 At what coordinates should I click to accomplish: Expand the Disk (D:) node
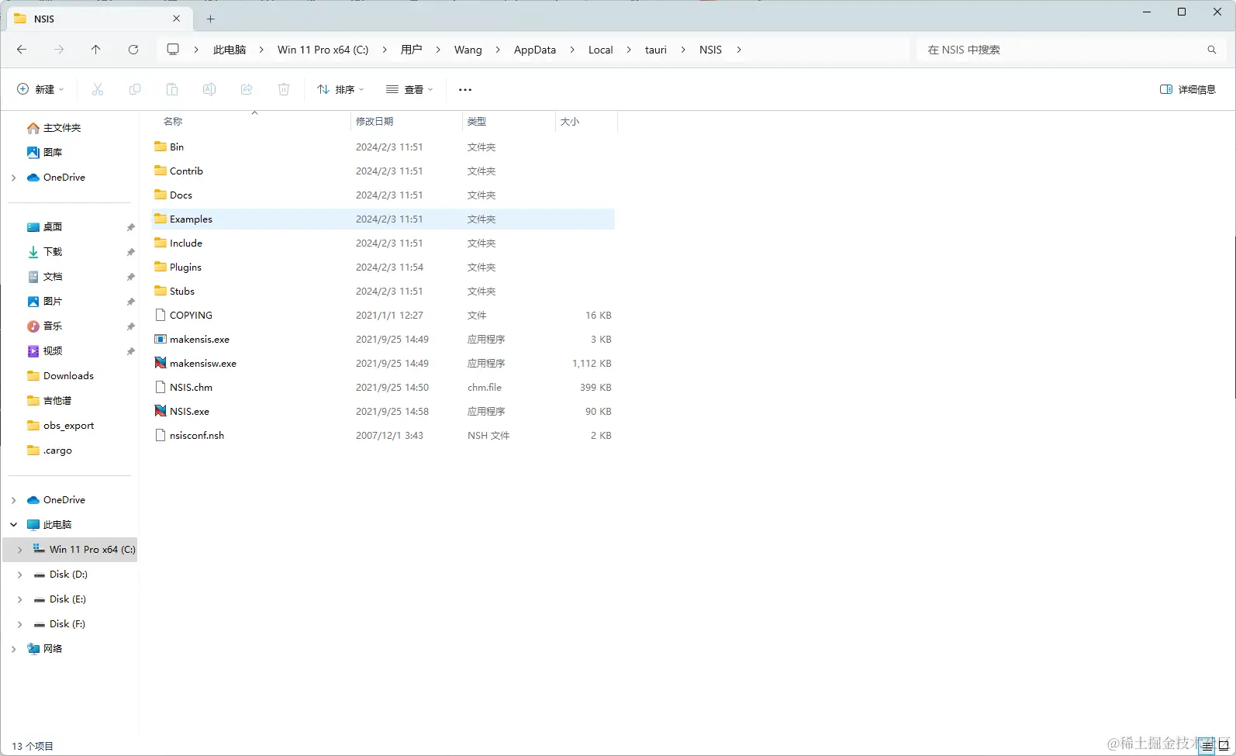(19, 575)
